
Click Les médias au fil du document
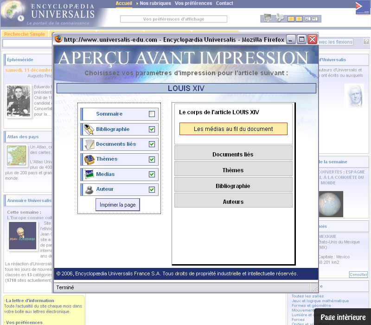[x=233, y=129]
